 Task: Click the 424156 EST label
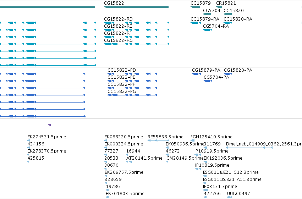pyautogui.click(x=36, y=144)
